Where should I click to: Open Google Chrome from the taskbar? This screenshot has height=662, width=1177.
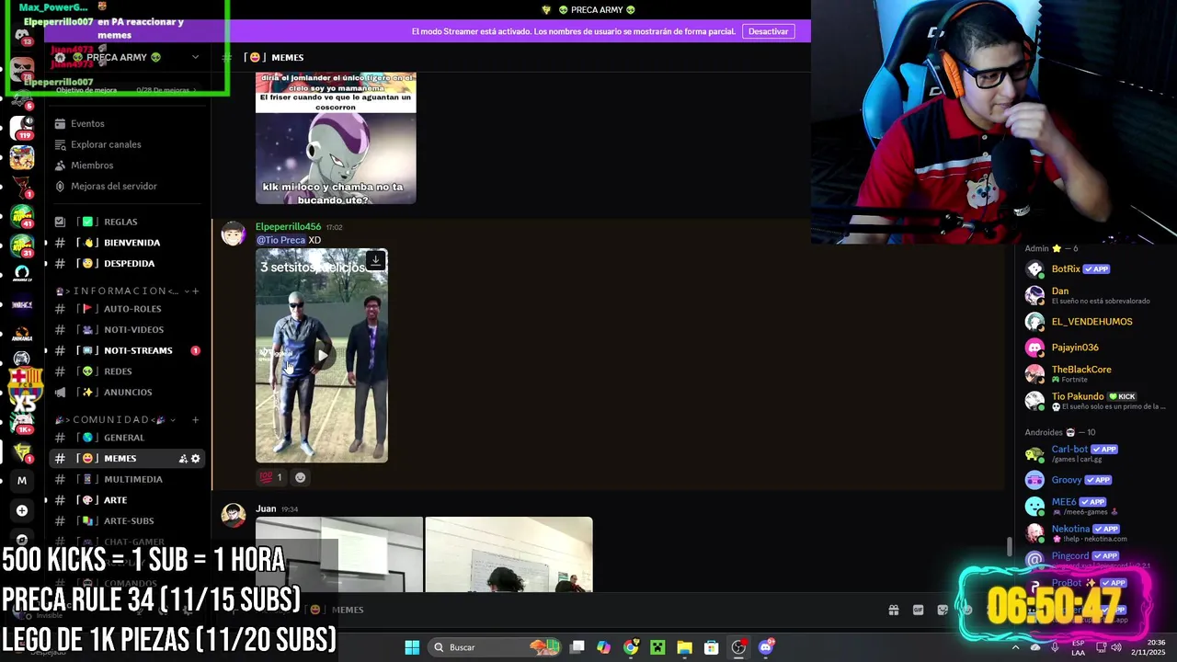(631, 647)
